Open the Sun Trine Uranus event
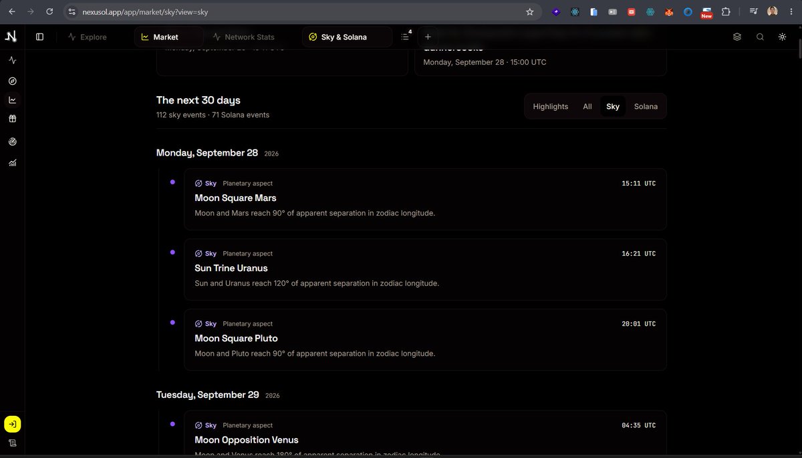802x458 pixels. click(x=425, y=269)
